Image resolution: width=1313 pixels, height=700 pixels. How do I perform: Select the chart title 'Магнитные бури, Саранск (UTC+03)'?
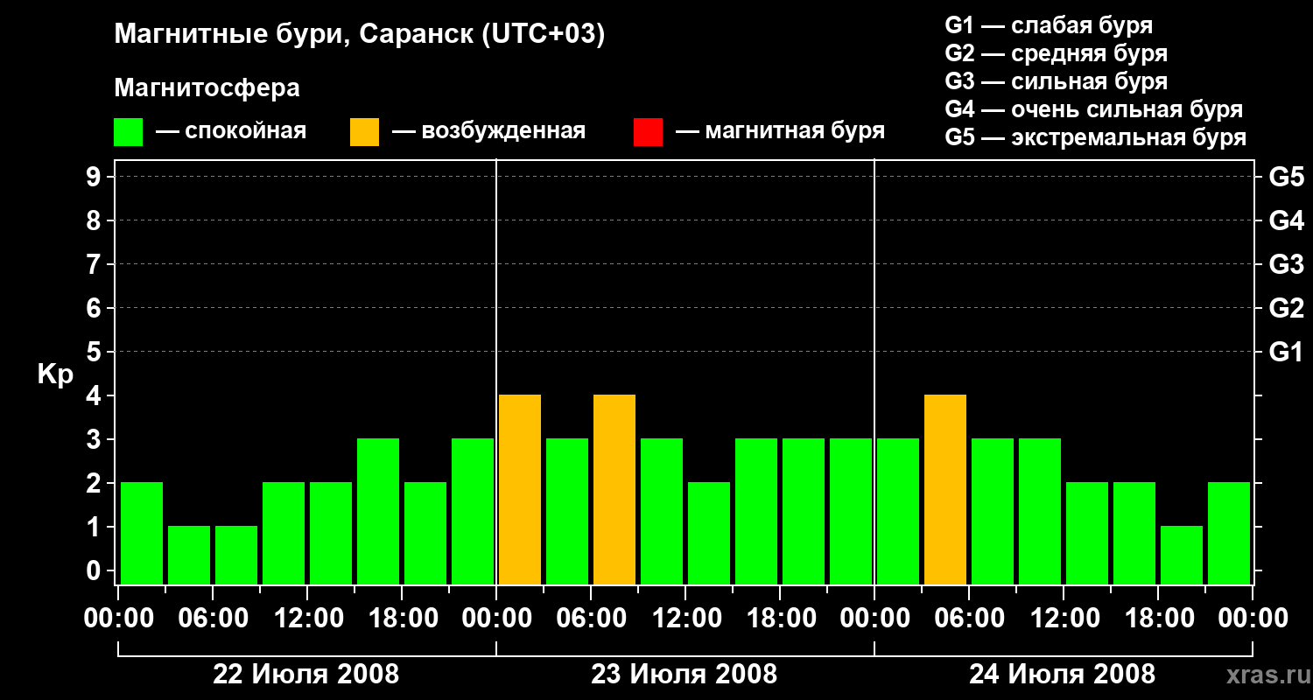pyautogui.click(x=360, y=35)
